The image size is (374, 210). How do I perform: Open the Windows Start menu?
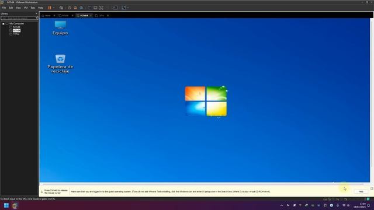click(6, 205)
